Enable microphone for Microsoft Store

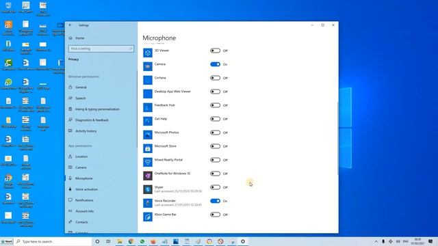(x=215, y=146)
